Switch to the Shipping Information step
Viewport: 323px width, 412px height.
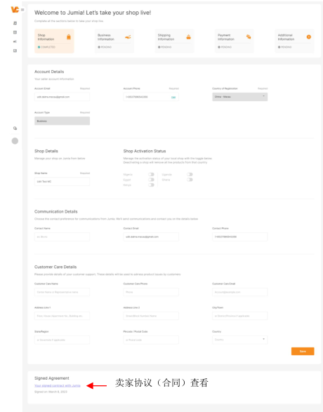coord(175,41)
